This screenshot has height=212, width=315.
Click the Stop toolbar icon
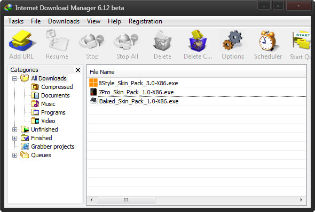[x=92, y=41]
